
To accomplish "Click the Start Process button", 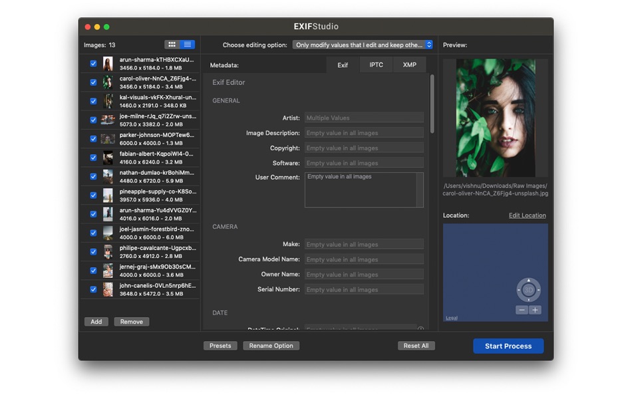I will 508,346.
